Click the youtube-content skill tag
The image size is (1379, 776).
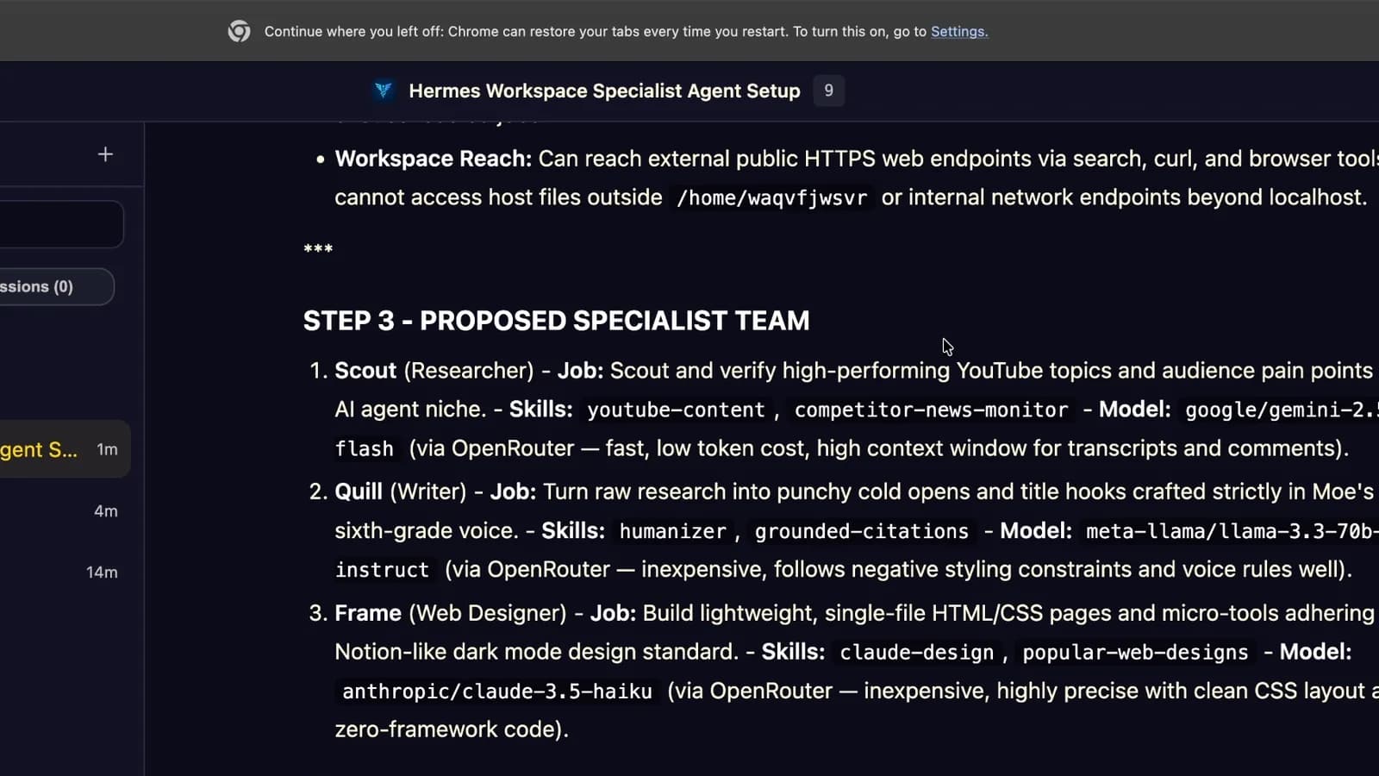point(676,410)
